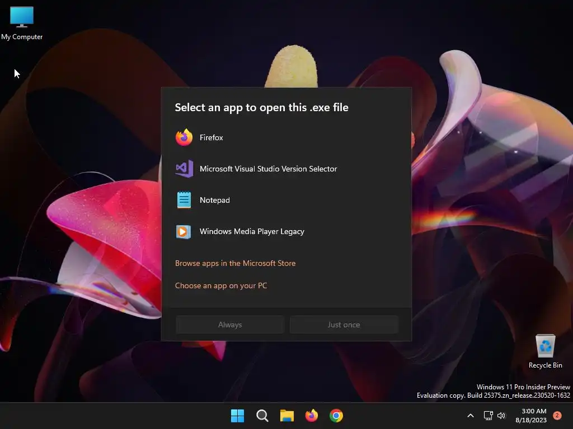Choose the Notepad label
Viewport: 573px width, 429px height.
tap(214, 201)
